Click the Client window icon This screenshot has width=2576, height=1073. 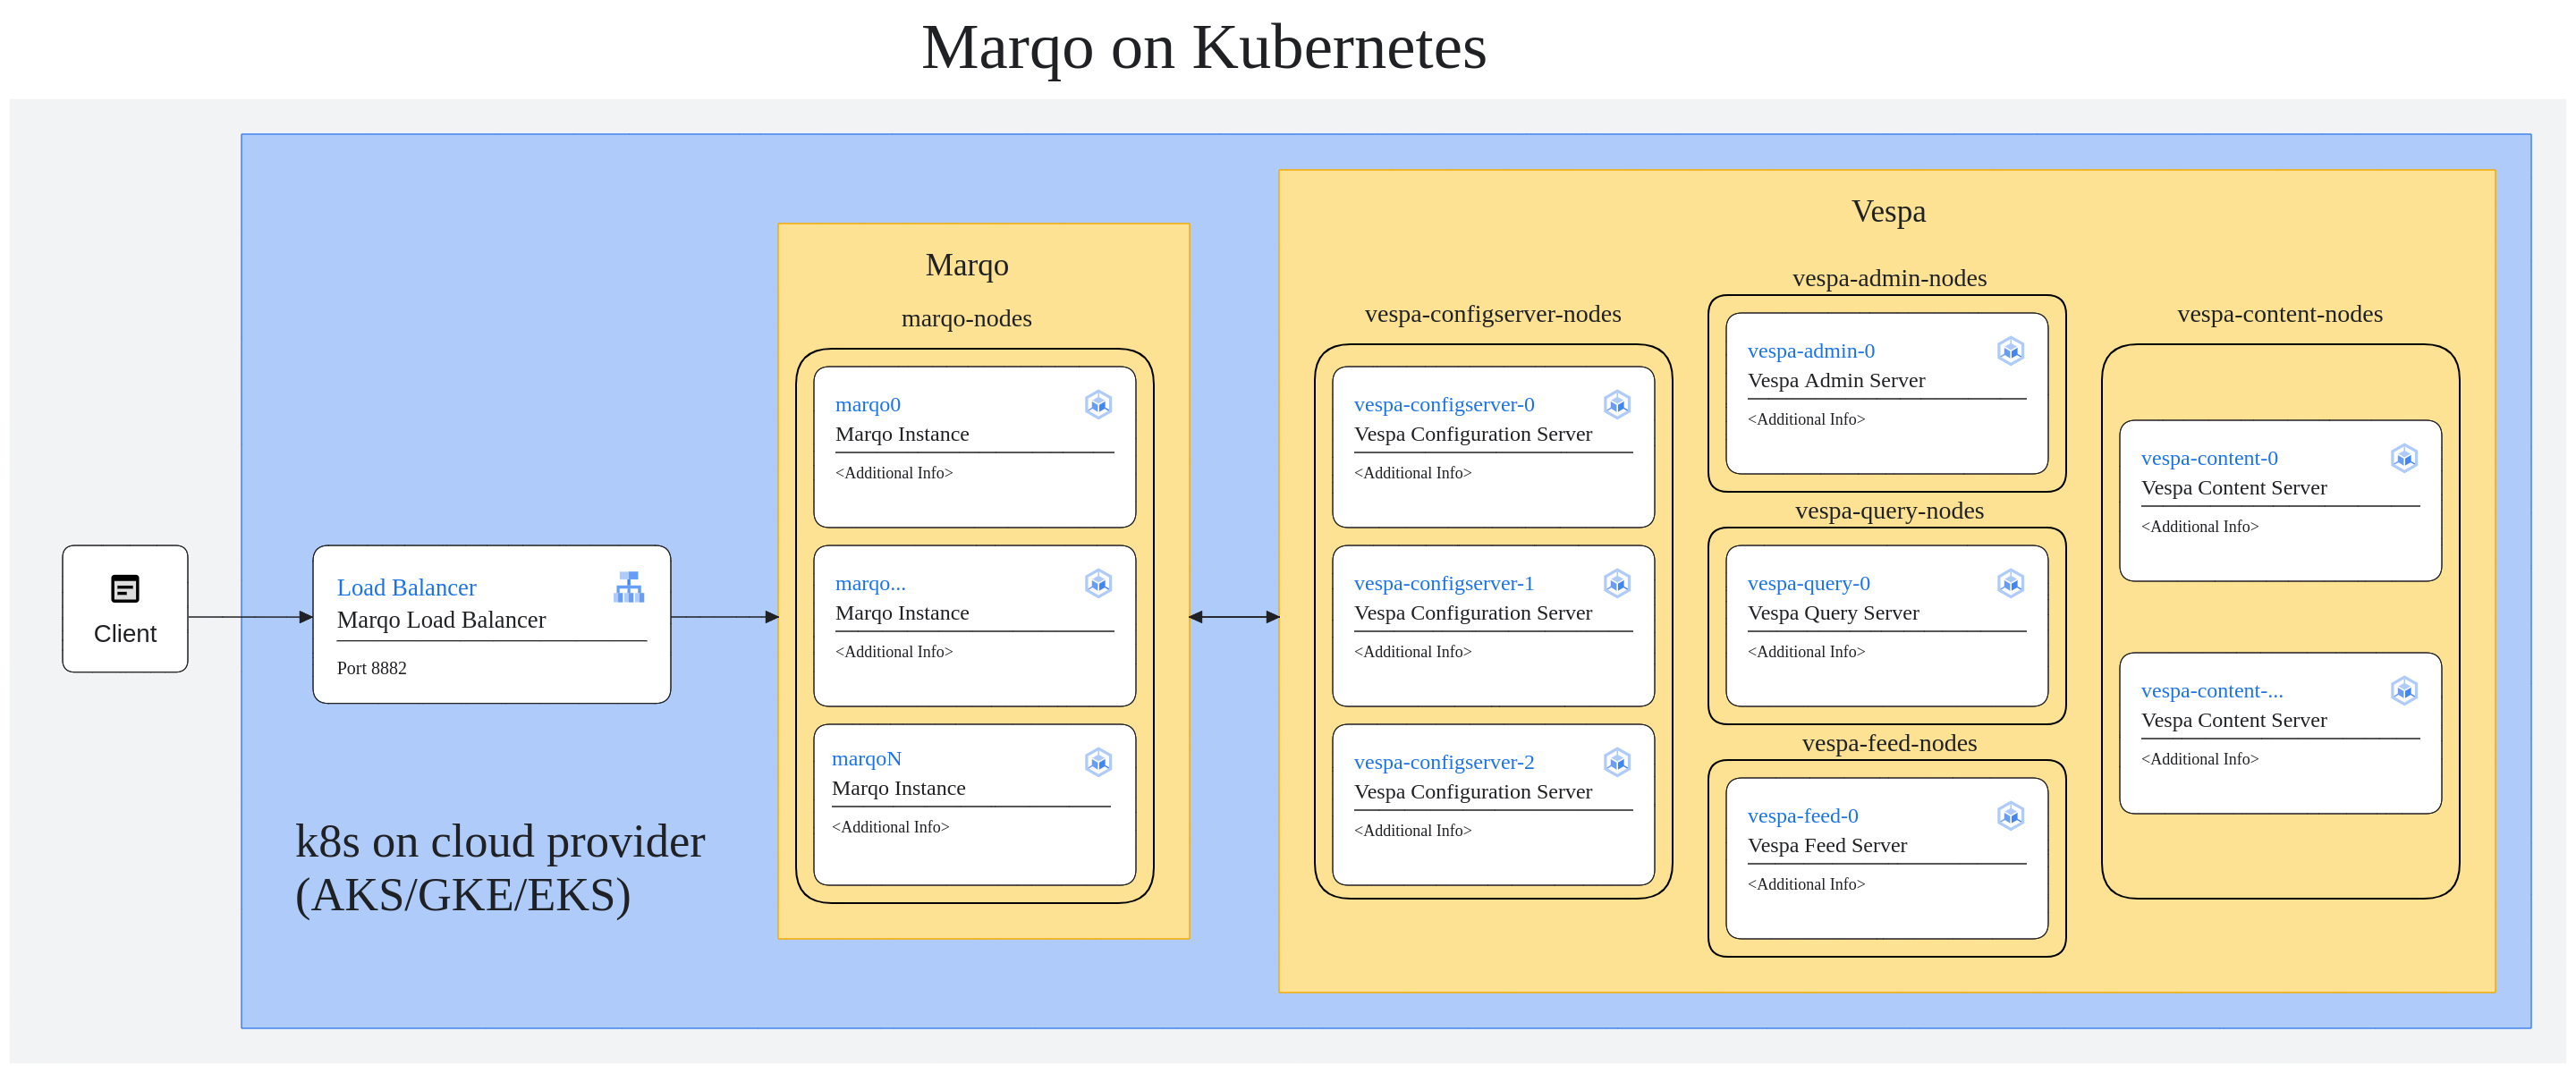(125, 589)
